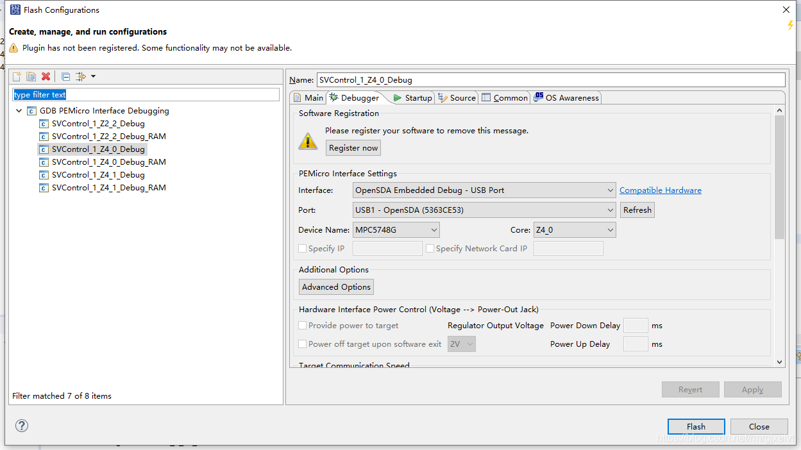Select SVControl_1_Z4_0_Debug configuration

(x=98, y=149)
